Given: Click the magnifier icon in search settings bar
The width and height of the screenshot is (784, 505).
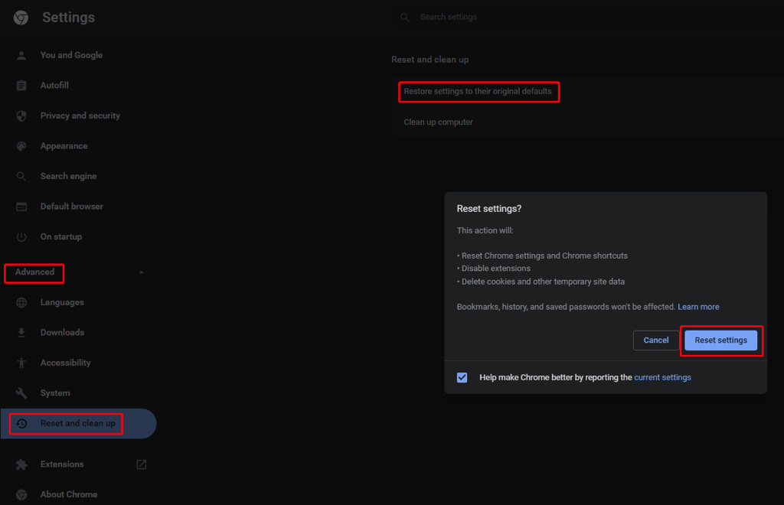Looking at the screenshot, I should click(405, 18).
